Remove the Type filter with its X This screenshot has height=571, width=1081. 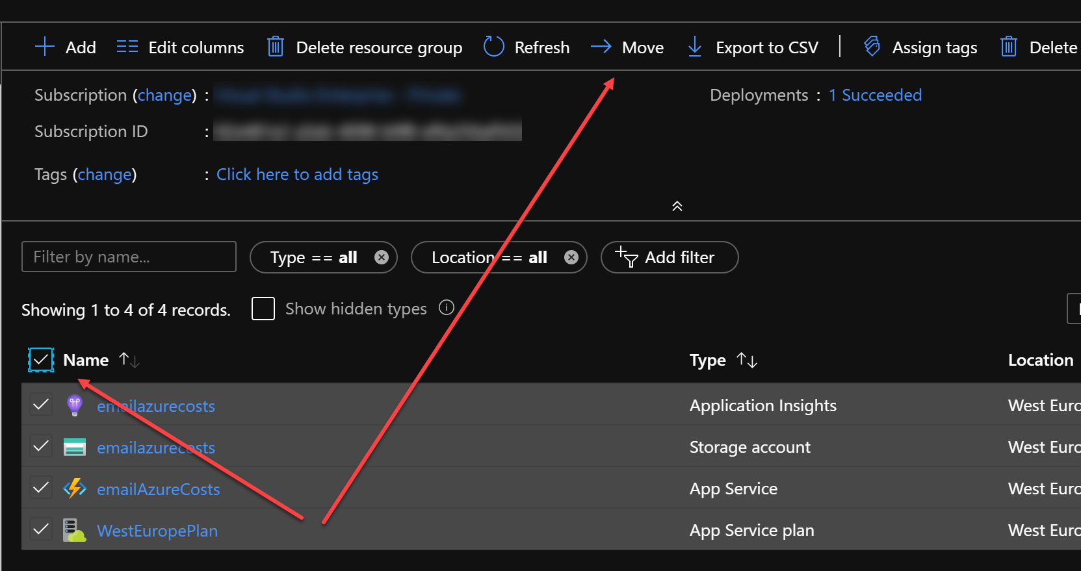point(382,258)
